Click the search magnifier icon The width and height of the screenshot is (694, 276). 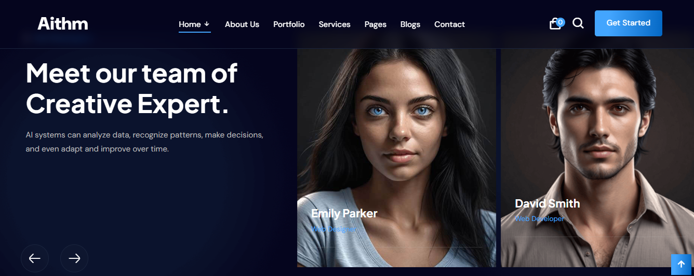pos(578,23)
